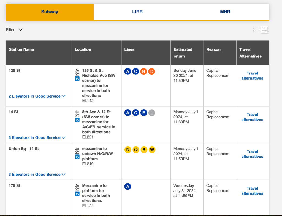Select the LIRR tab
Image resolution: width=282 pixels, height=216 pixels.
point(137,12)
